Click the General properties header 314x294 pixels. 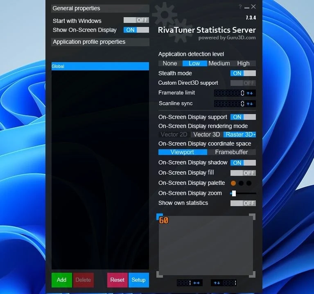pyautogui.click(x=100, y=9)
